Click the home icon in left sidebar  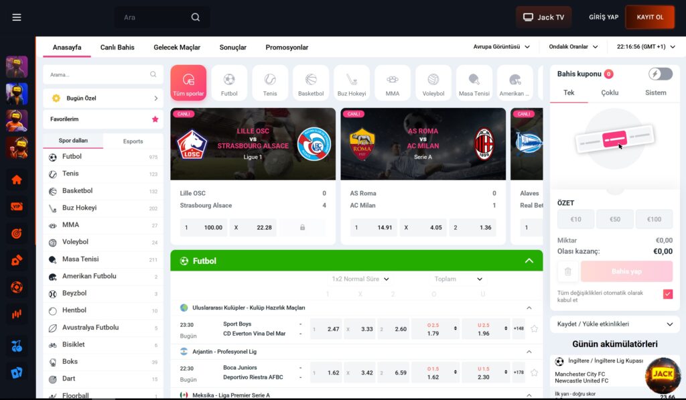point(17,180)
